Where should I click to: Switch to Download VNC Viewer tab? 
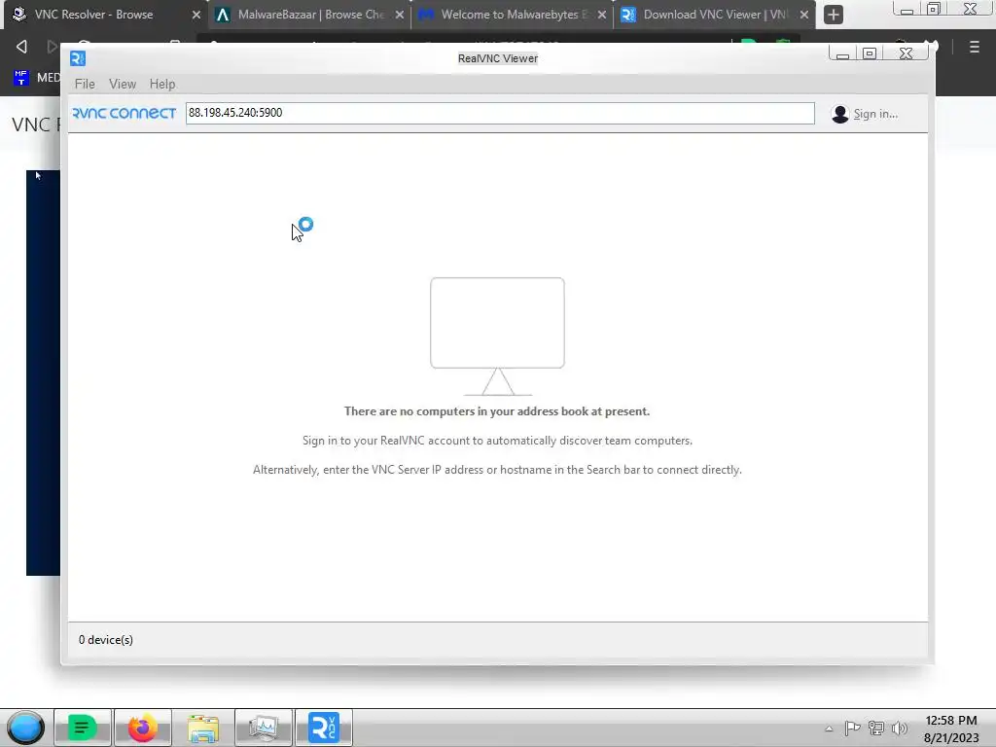[x=715, y=15]
